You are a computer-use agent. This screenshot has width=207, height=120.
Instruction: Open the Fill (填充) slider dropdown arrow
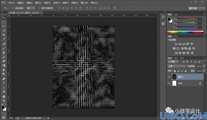204,71
